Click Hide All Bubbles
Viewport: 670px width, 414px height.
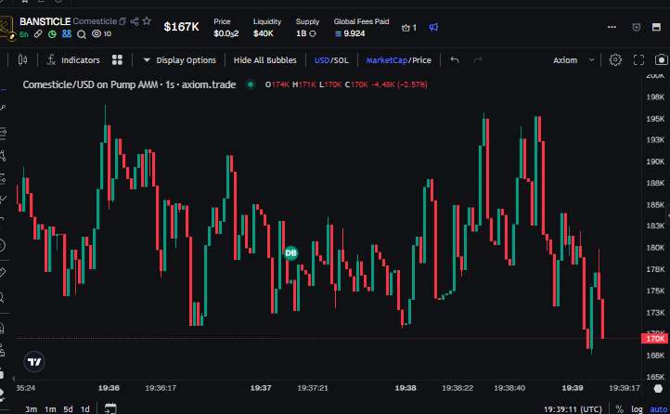(x=264, y=60)
